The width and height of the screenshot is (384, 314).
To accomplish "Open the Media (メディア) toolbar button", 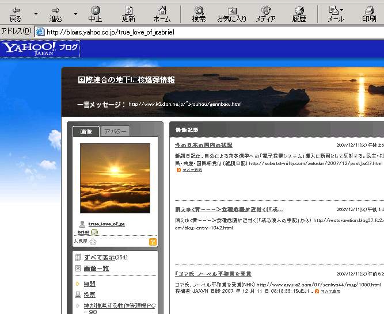I will pyautogui.click(x=266, y=14).
